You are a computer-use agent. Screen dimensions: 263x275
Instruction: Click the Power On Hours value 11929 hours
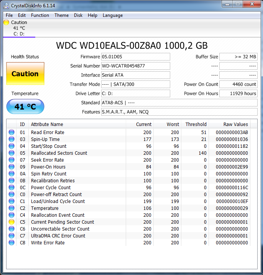click(x=238, y=93)
